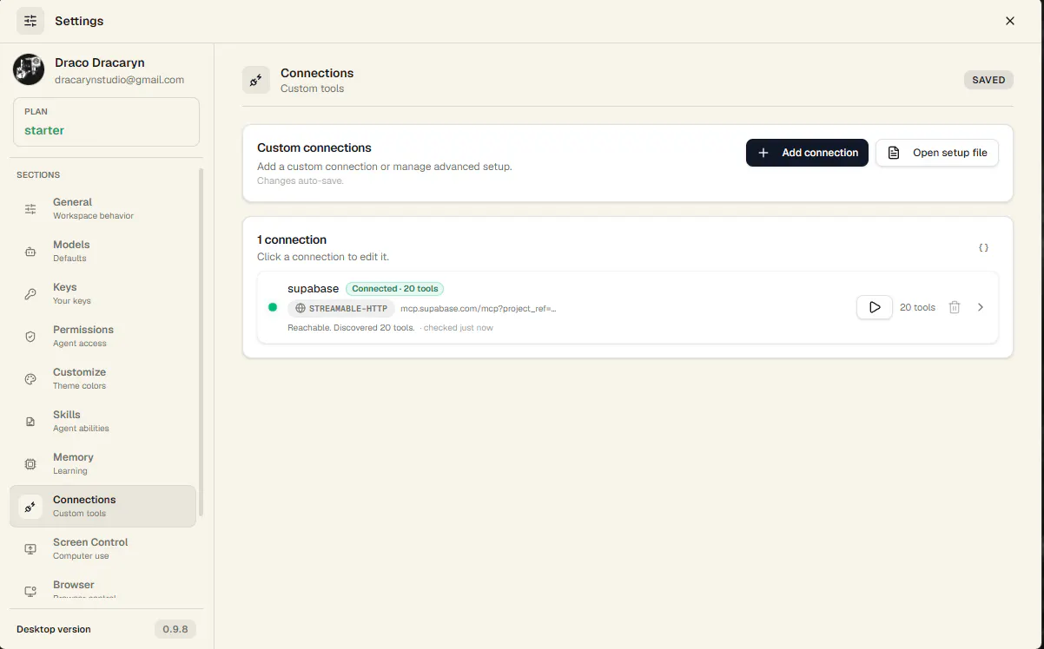The height and width of the screenshot is (649, 1044).
Task: Open the JSON braces view icon
Action: pos(984,248)
